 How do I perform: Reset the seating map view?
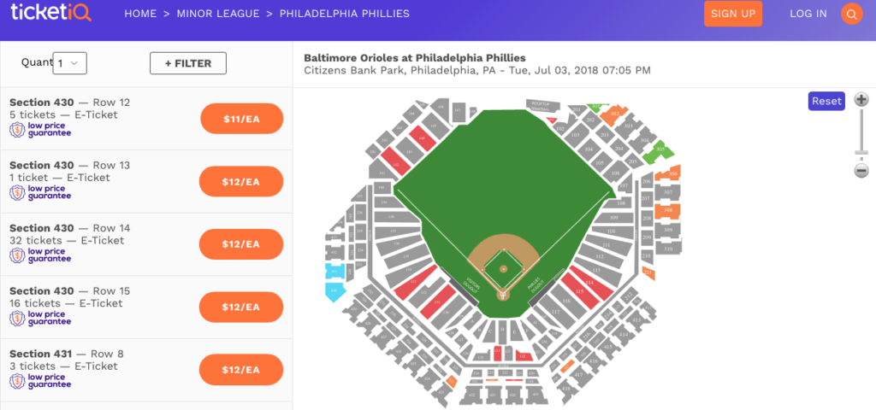(x=826, y=101)
